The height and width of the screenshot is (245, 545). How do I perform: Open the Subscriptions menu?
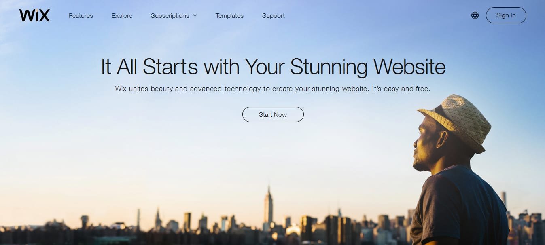[174, 15]
